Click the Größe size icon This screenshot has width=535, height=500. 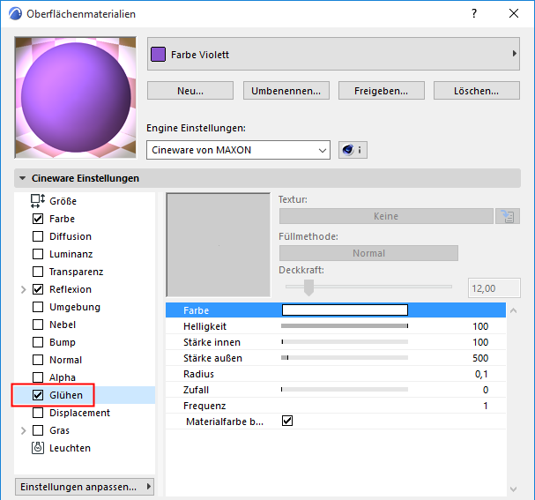pyautogui.click(x=38, y=201)
